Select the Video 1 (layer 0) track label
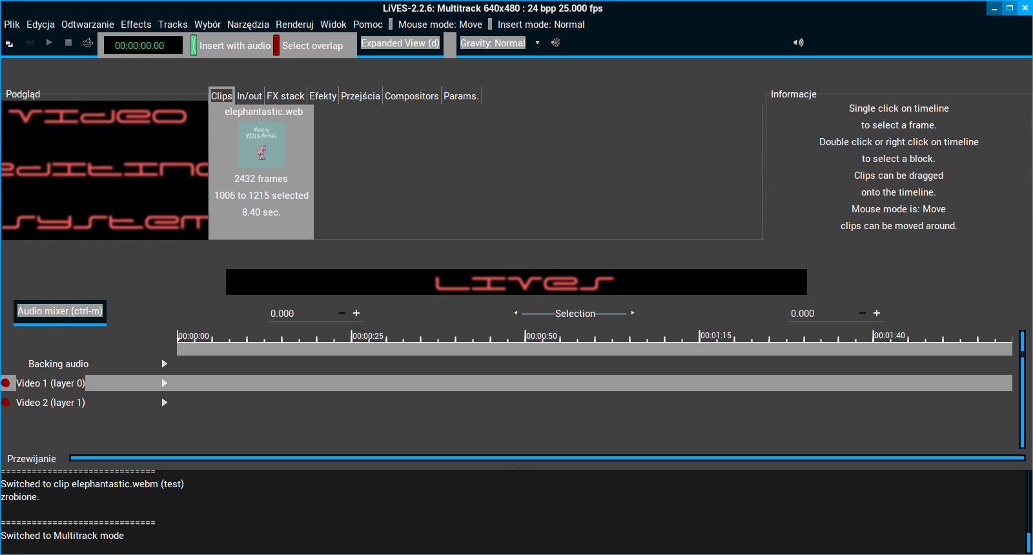The height and width of the screenshot is (555, 1033). pos(50,383)
